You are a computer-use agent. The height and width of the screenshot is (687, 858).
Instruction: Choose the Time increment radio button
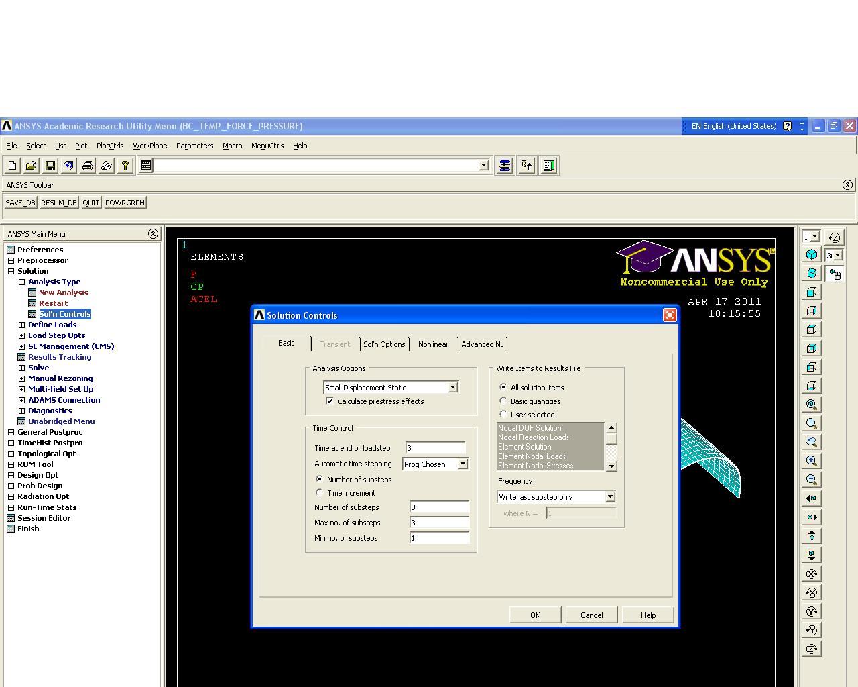click(320, 492)
